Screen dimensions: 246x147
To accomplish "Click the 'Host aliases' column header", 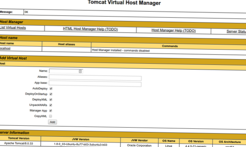I will [x=66, y=44].
